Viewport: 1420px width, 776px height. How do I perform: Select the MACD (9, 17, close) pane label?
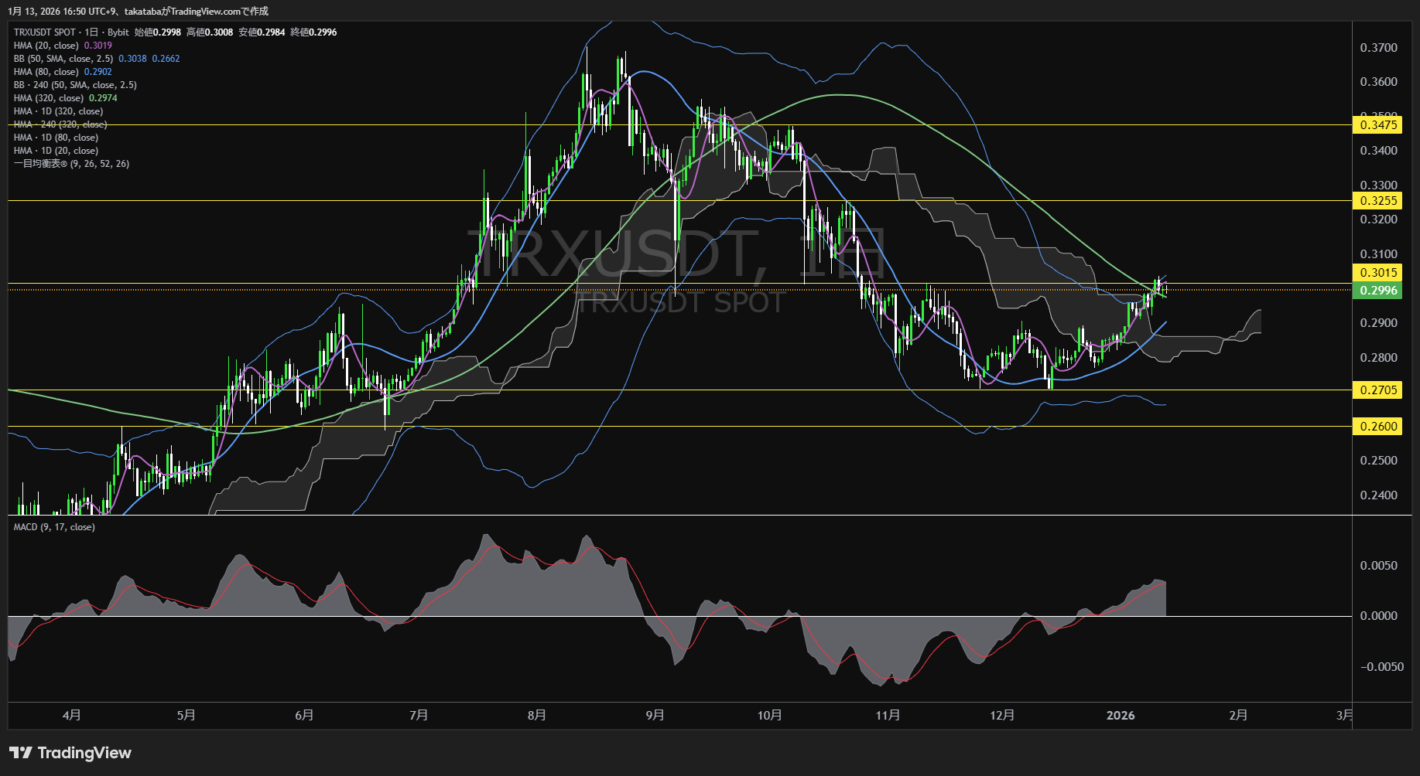[x=54, y=527]
